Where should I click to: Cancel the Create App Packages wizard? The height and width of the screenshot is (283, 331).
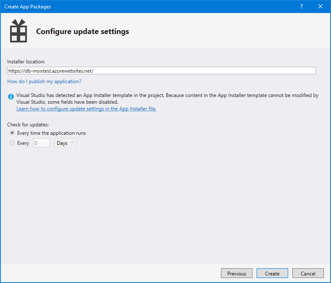point(308,273)
